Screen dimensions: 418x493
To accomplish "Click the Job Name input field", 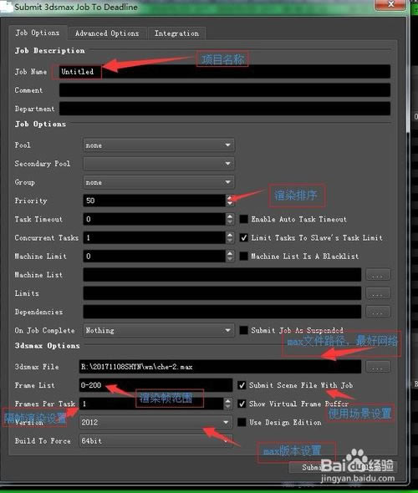I will pos(225,72).
